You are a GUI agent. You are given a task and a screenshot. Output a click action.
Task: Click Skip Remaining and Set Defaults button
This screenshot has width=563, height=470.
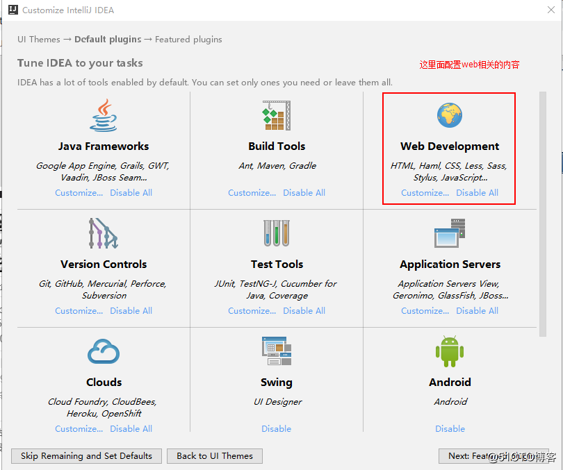pos(86,456)
